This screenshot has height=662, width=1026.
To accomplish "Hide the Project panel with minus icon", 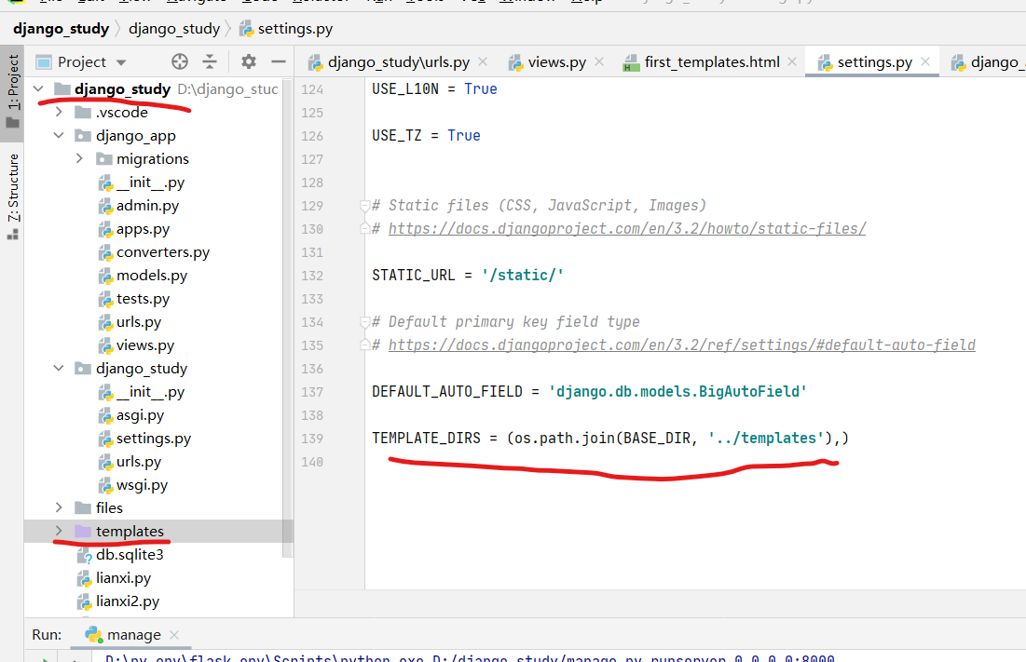I will coord(279,61).
